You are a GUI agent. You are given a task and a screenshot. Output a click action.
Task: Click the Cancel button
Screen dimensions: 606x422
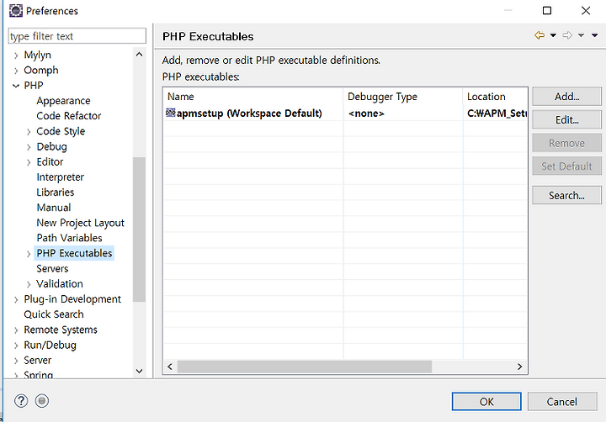click(562, 402)
